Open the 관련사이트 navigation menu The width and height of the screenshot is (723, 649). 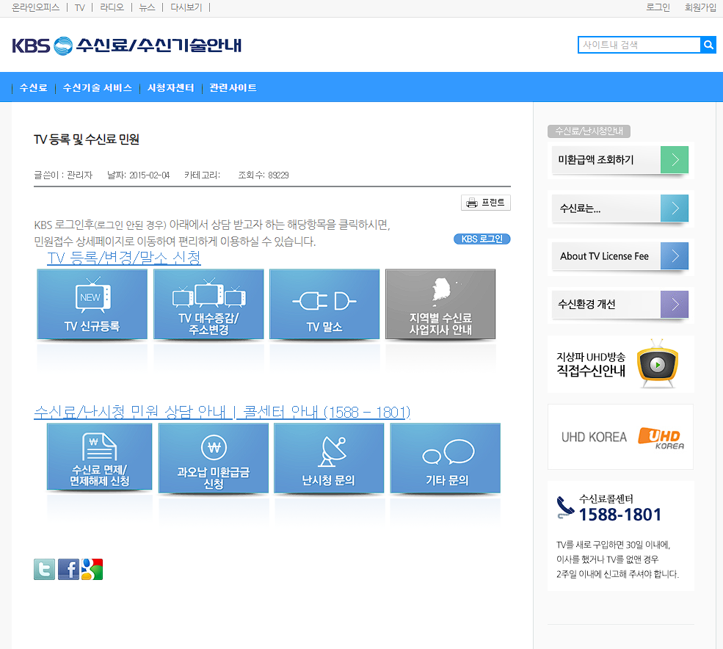[233, 87]
